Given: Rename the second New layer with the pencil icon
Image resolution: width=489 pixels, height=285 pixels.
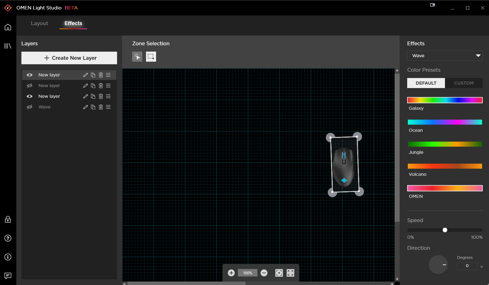Looking at the screenshot, I should (85, 86).
